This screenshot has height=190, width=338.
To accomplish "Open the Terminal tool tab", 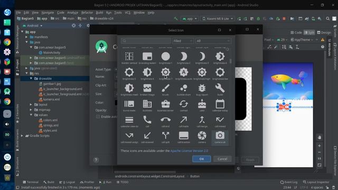I will [31, 182].
